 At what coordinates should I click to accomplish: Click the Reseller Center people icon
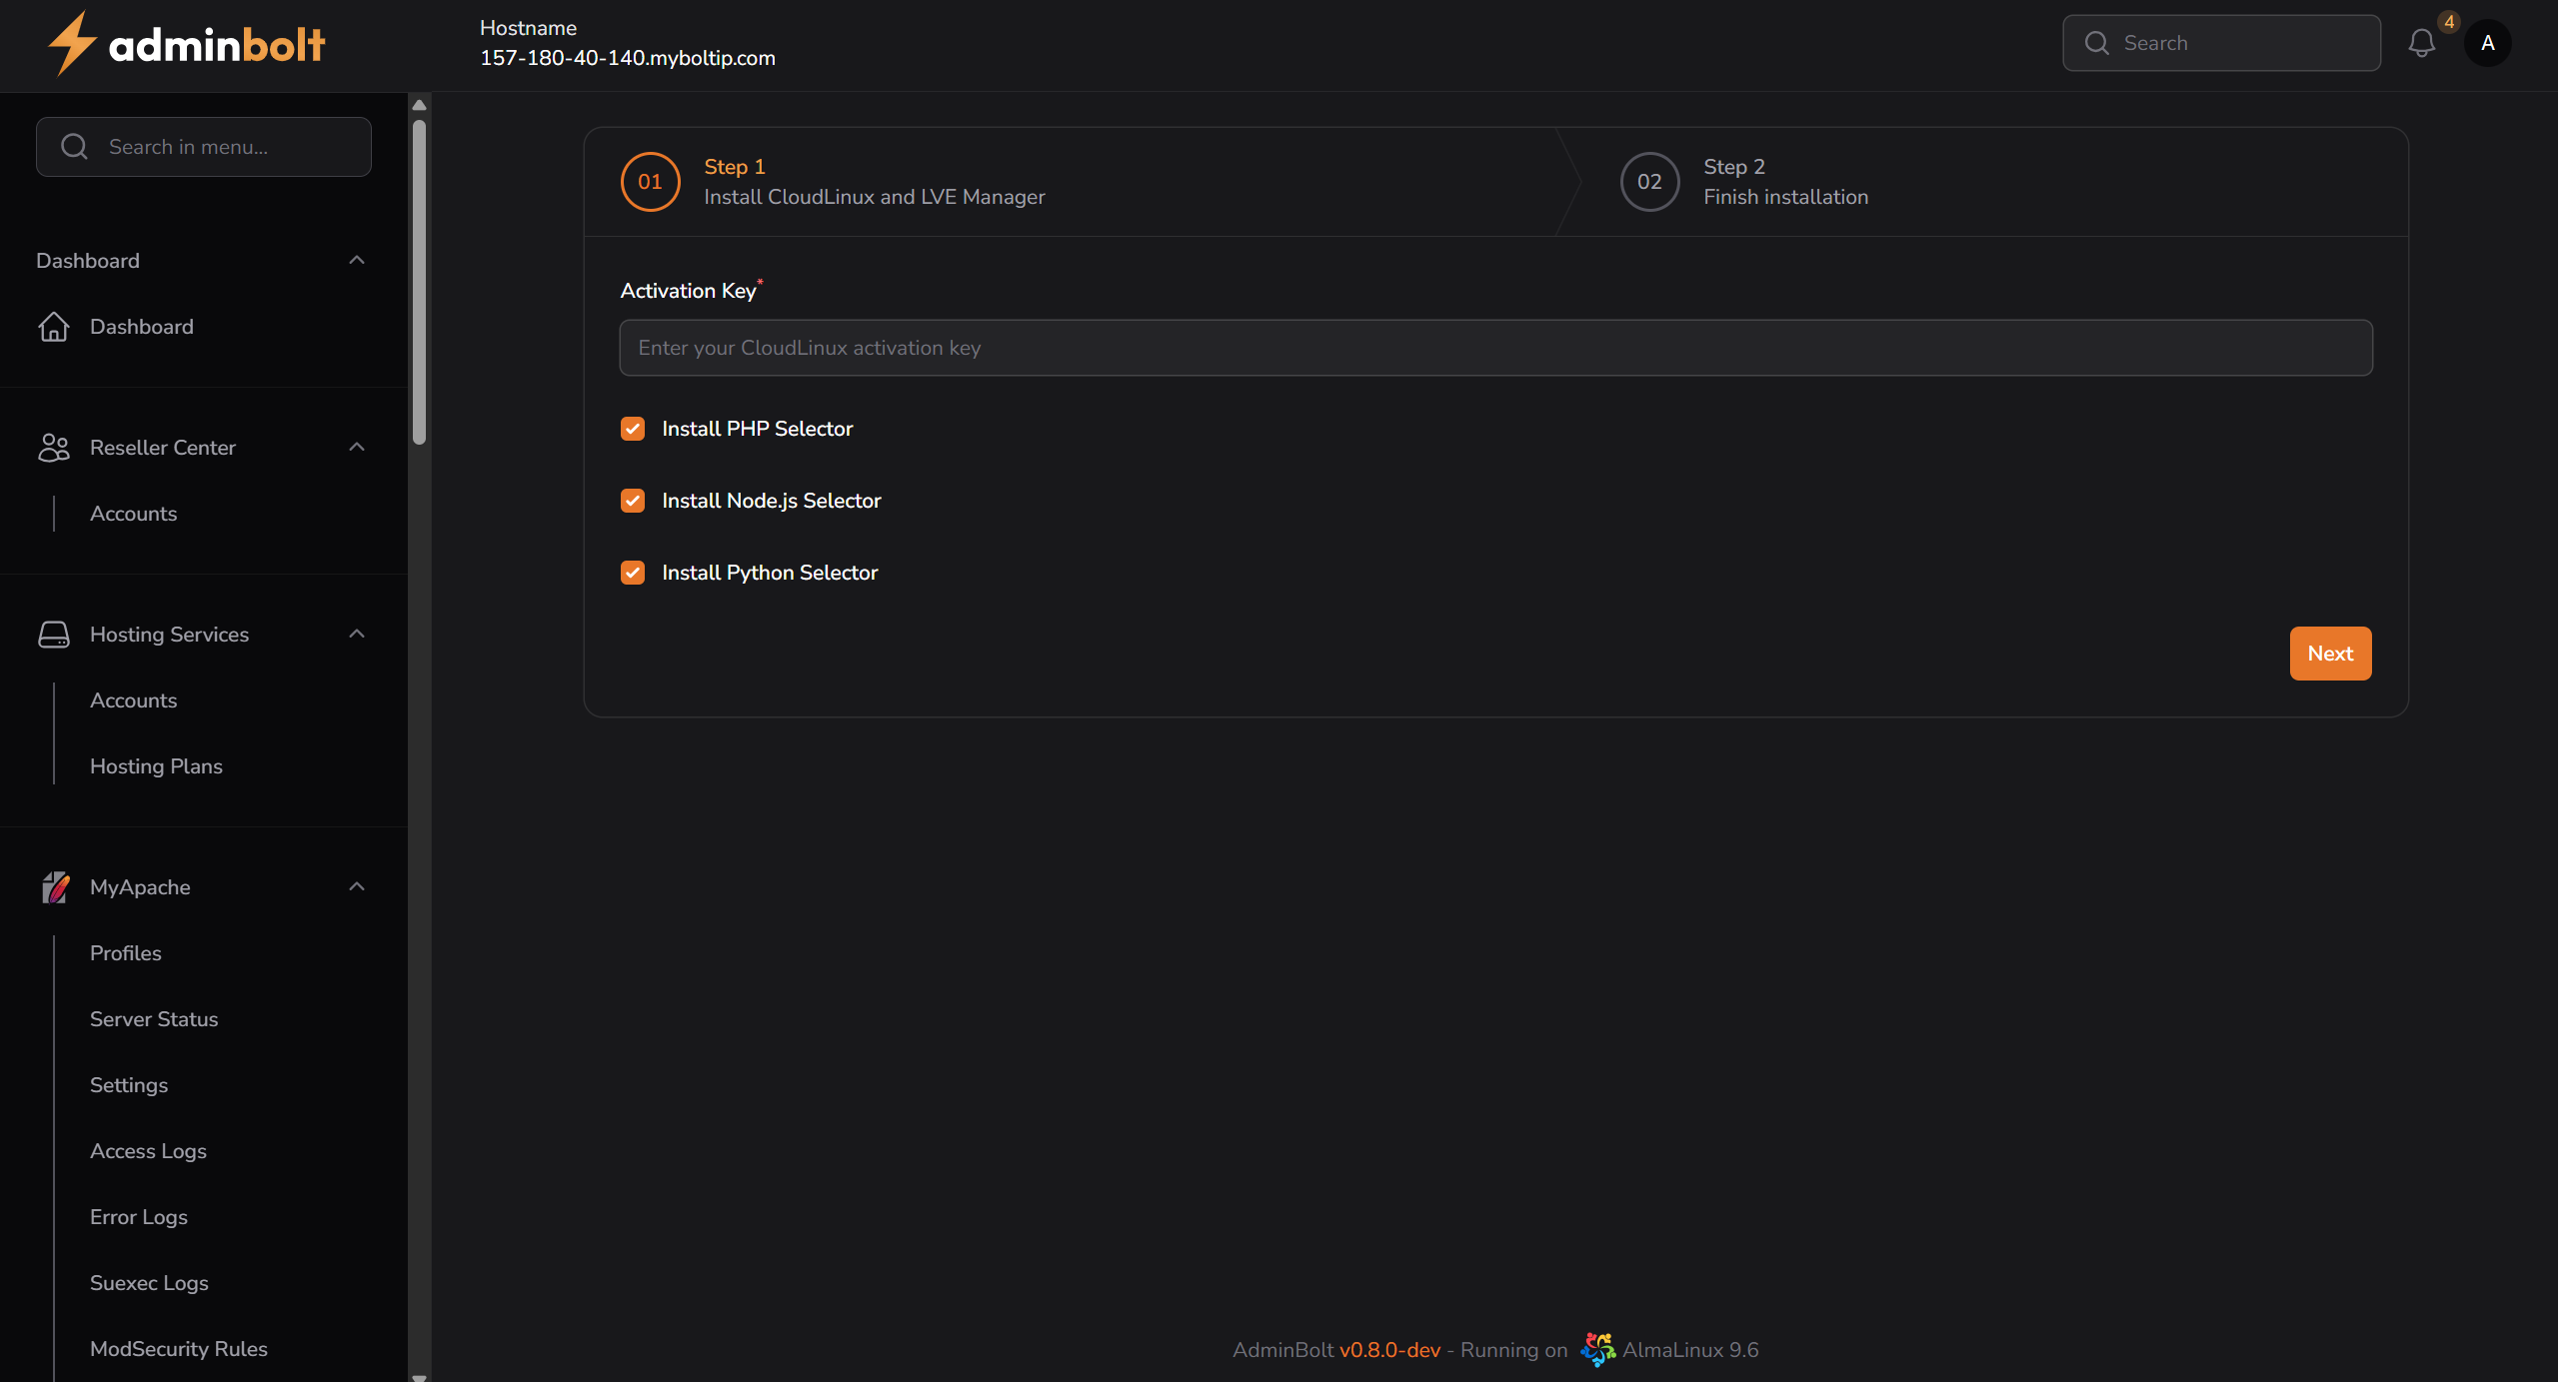click(54, 448)
